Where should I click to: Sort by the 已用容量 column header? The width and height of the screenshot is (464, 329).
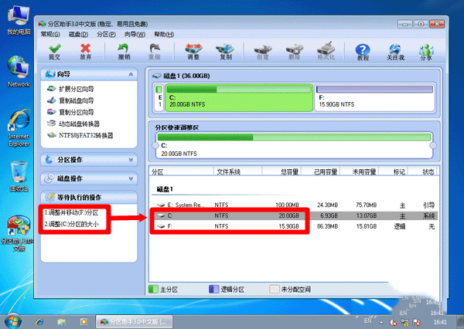coord(320,171)
